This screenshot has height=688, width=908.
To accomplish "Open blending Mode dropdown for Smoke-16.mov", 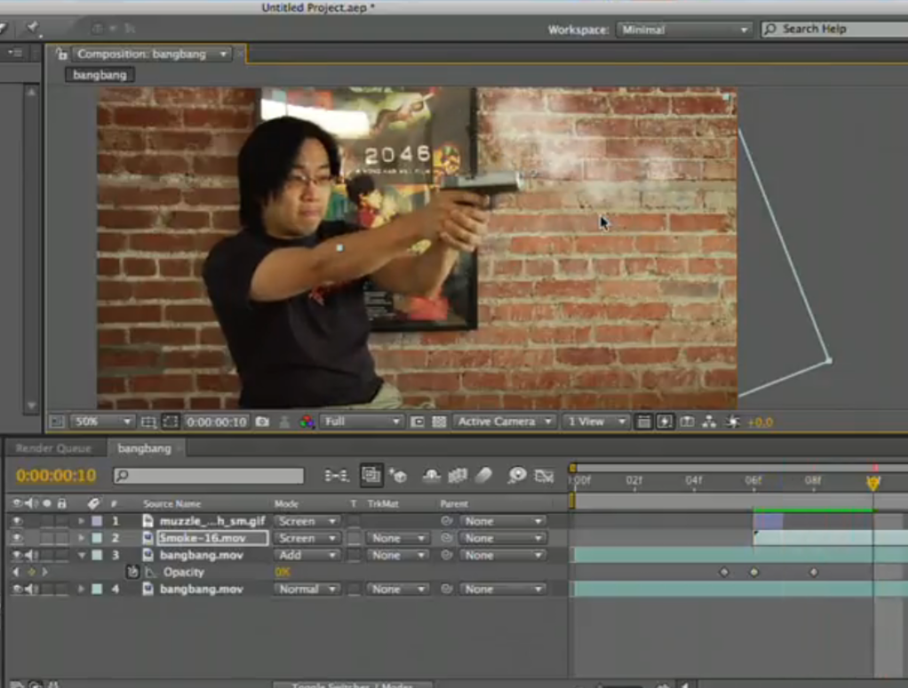I will (307, 538).
